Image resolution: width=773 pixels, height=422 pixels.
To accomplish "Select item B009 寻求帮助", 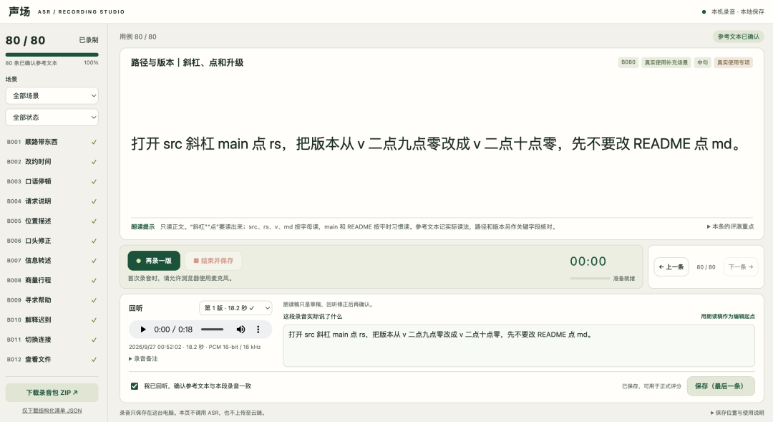I will click(52, 299).
